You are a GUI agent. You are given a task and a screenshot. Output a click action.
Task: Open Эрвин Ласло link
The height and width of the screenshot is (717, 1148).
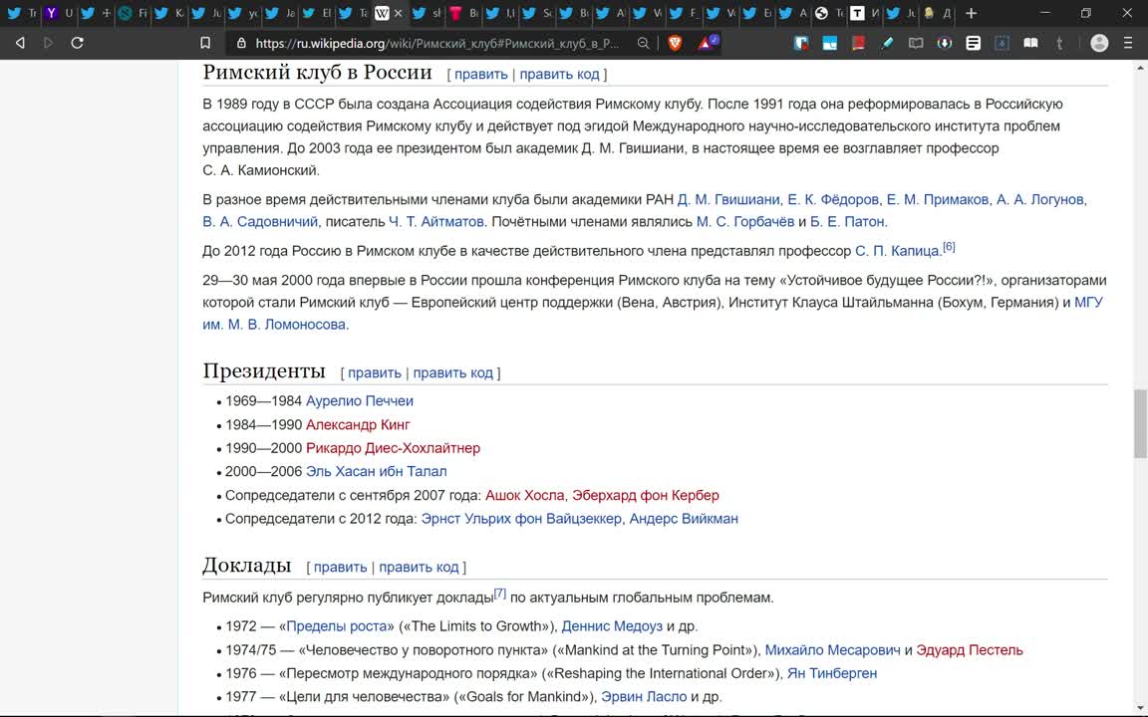click(x=644, y=696)
